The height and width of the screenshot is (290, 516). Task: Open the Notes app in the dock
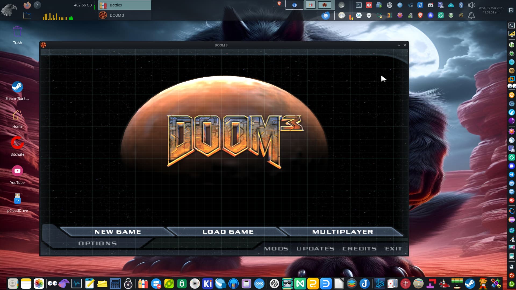26,284
